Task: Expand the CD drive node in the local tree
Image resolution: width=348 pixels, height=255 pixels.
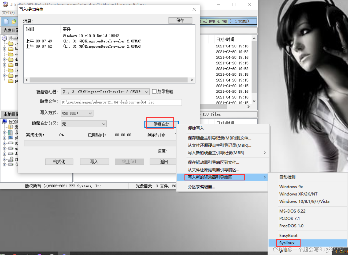Action: [4, 159]
